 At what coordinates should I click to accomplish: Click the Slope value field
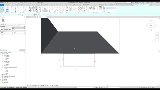[x=18, y=32]
